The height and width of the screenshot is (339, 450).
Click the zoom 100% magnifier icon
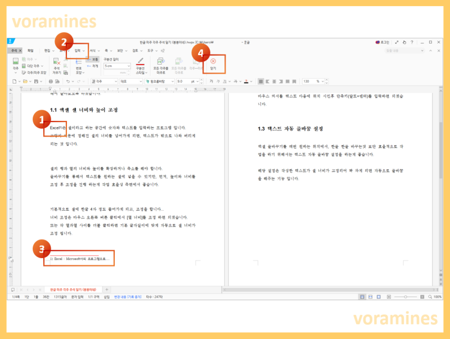tap(430, 297)
